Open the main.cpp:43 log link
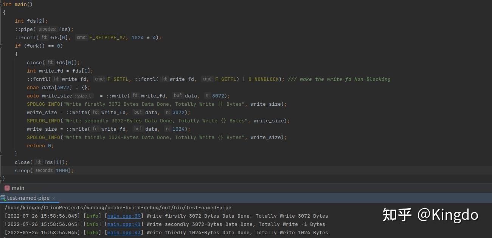Image resolution: width=492 pixels, height=238 pixels. pos(124,232)
